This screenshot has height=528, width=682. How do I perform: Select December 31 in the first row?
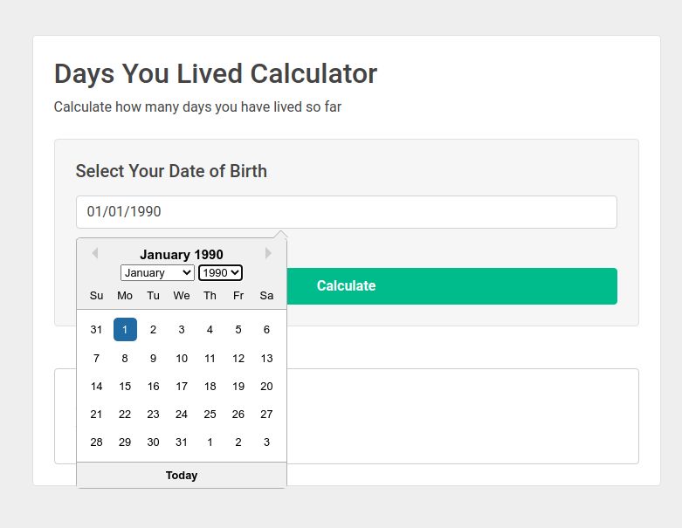point(96,330)
